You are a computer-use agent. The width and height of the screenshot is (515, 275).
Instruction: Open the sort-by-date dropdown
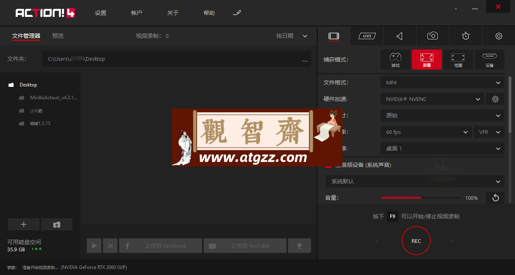pyautogui.click(x=292, y=36)
